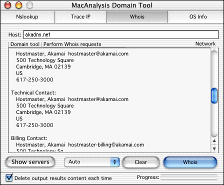Click the yellow minimize window button
224x185 pixels.
click(18, 5)
